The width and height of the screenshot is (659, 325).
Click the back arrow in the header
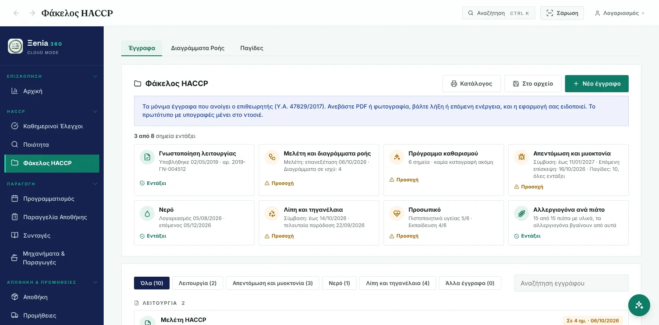tap(16, 13)
